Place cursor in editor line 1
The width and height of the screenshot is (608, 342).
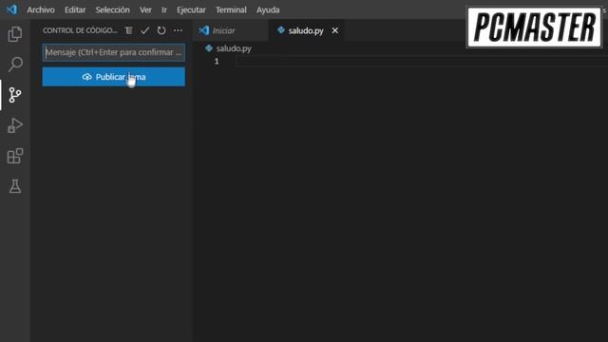422,61
